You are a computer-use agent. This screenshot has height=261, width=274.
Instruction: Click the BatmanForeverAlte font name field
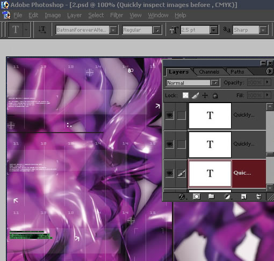coord(82,30)
